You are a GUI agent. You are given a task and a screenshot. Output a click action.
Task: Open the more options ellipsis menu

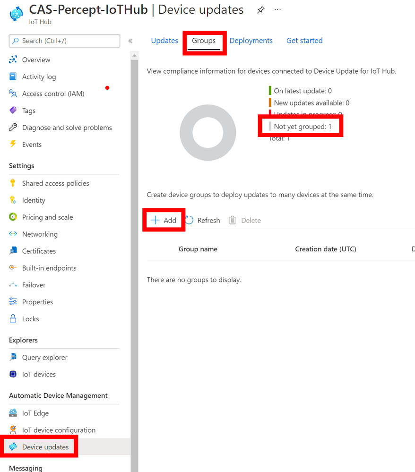[277, 10]
